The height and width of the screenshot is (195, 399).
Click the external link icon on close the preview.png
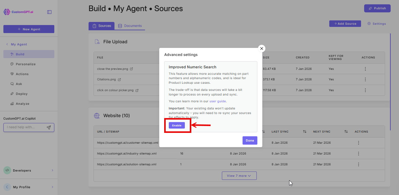132,69
